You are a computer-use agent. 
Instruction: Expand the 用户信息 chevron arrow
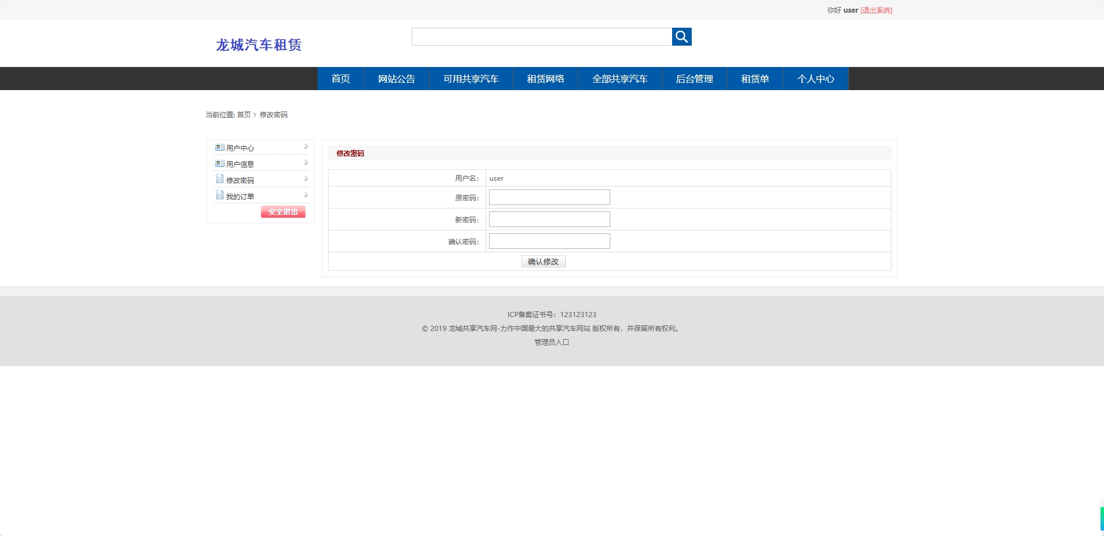point(305,162)
